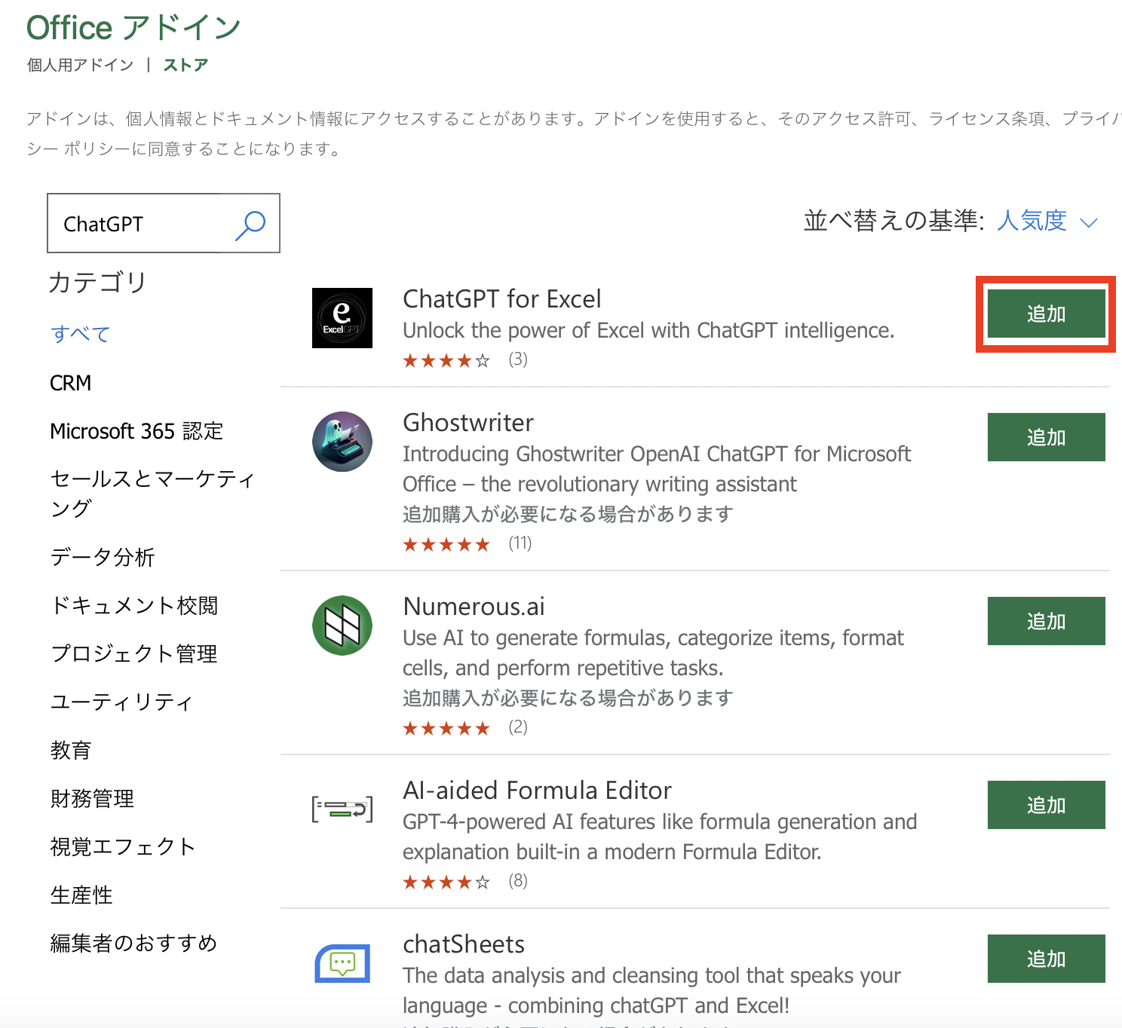Click AI-aided Formula Editor star rating

(x=446, y=883)
